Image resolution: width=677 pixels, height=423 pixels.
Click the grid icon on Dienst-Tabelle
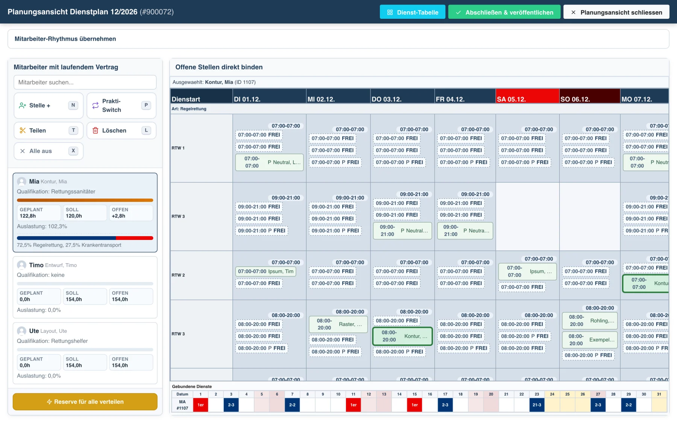(x=390, y=12)
